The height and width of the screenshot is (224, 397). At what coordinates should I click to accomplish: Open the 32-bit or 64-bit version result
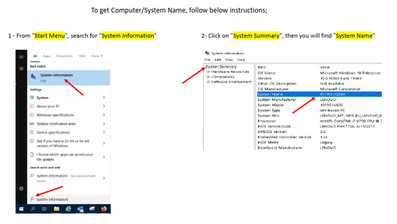(x=69, y=143)
